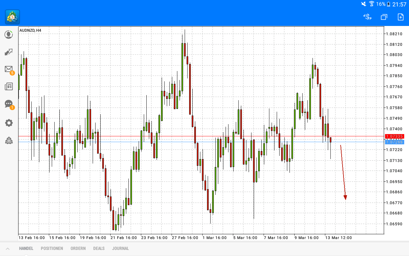
Task: Open the chart windows manager icon
Action: coord(383,17)
